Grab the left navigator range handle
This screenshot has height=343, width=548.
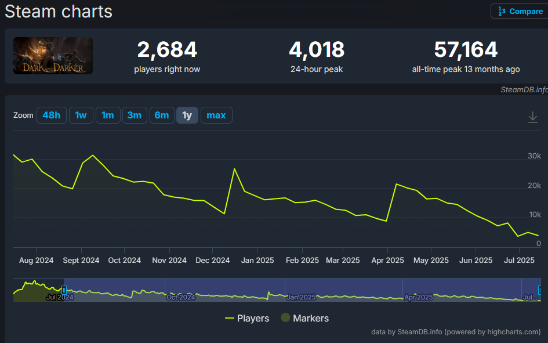point(64,290)
